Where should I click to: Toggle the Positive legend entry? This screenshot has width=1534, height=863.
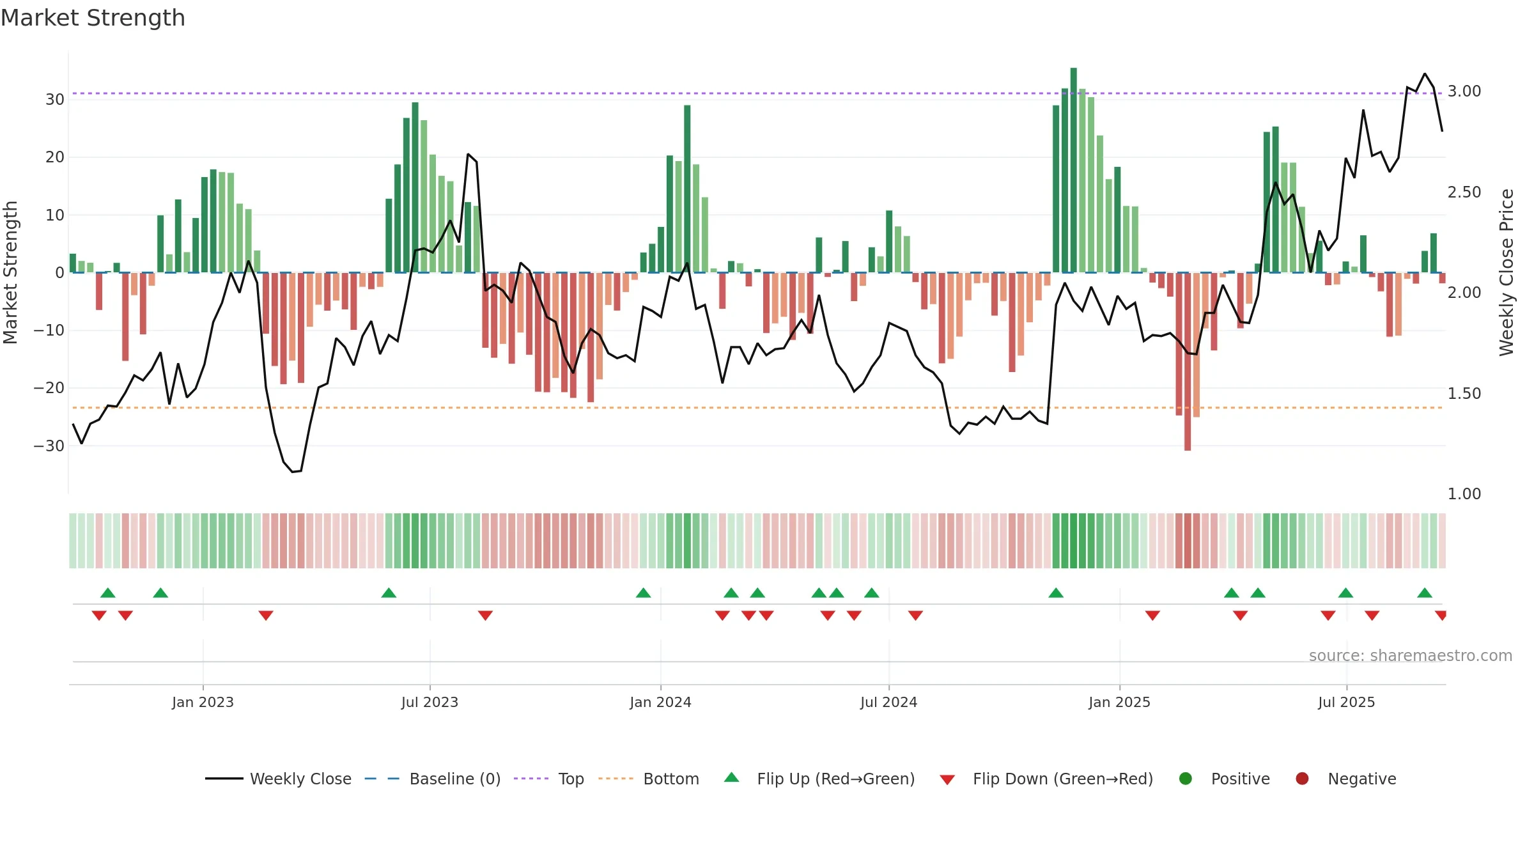tap(1224, 779)
